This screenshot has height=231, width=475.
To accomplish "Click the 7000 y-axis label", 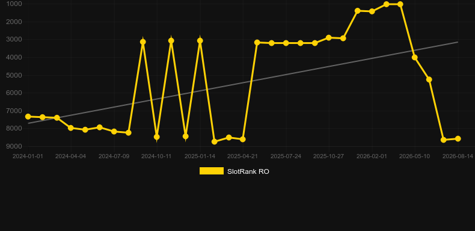I will (14, 111).
